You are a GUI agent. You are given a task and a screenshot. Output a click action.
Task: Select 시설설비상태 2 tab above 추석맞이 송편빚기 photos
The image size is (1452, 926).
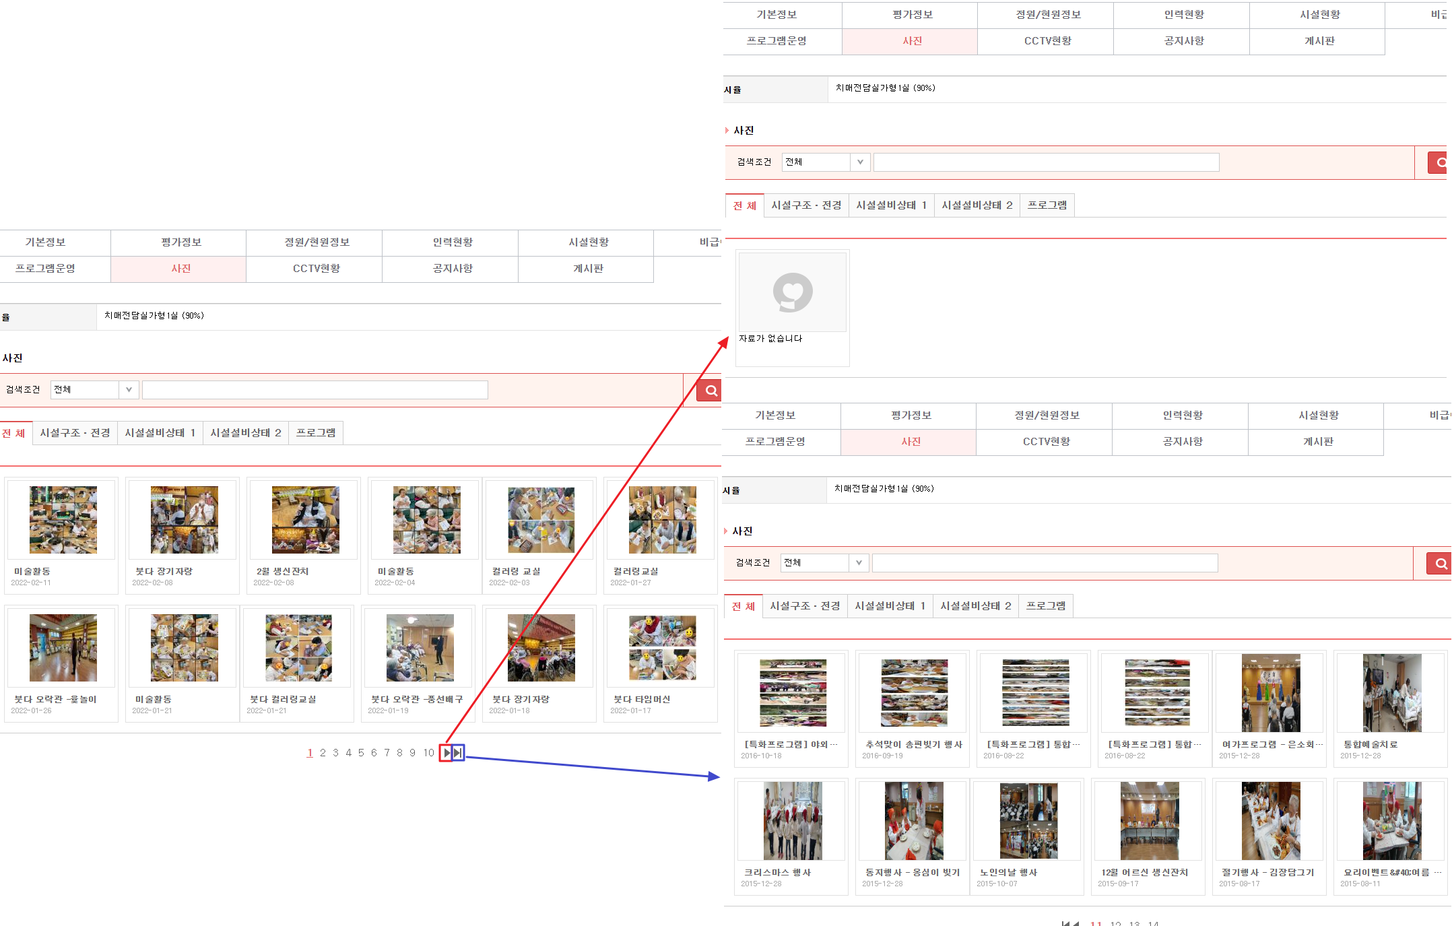pos(975,606)
